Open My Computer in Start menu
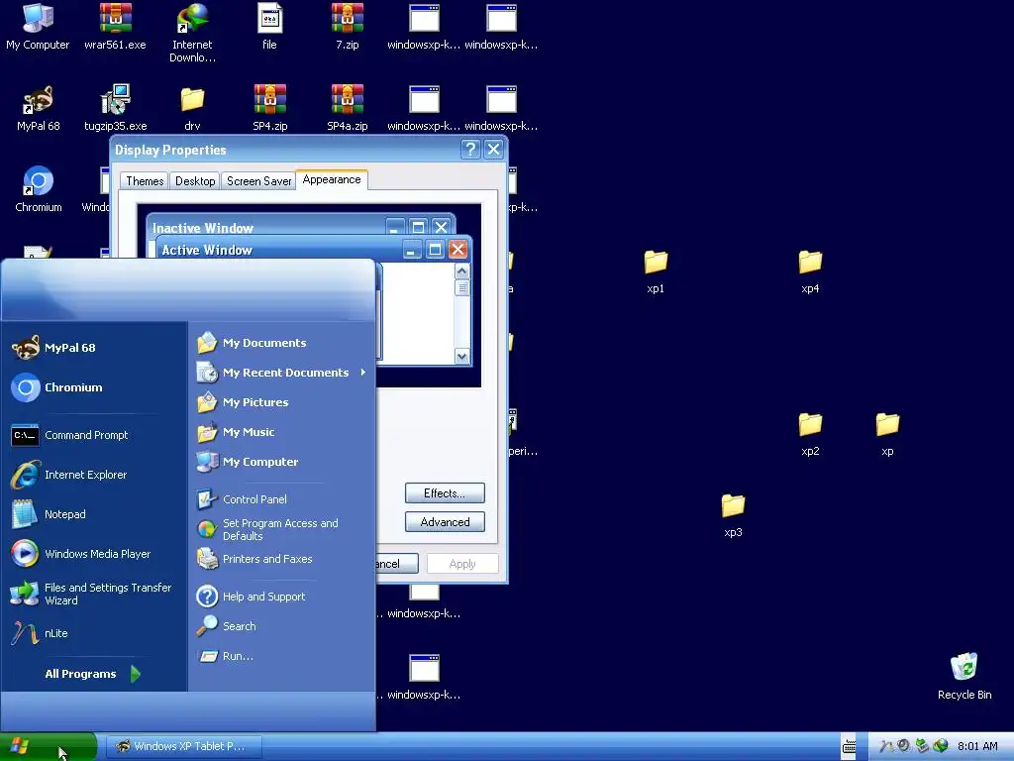Image resolution: width=1014 pixels, height=761 pixels. (x=282, y=462)
